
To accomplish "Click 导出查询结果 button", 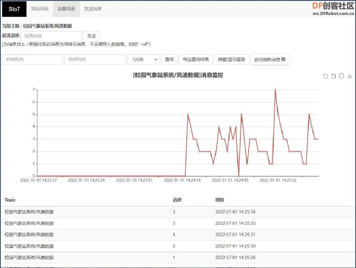I will click(196, 59).
